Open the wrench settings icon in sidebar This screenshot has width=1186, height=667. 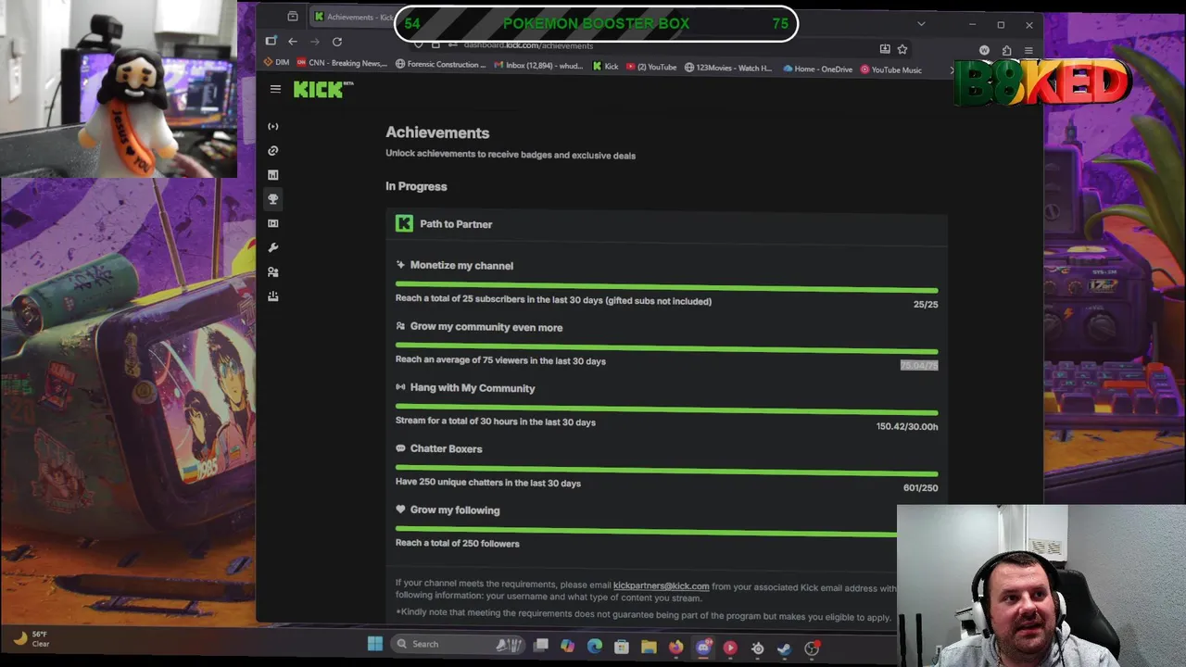(x=272, y=247)
